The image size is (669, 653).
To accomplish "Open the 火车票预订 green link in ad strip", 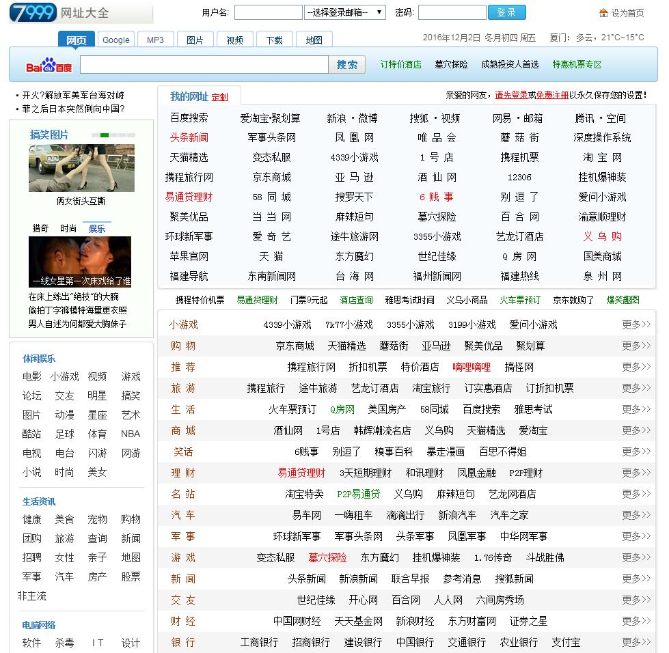I will pyautogui.click(x=519, y=300).
